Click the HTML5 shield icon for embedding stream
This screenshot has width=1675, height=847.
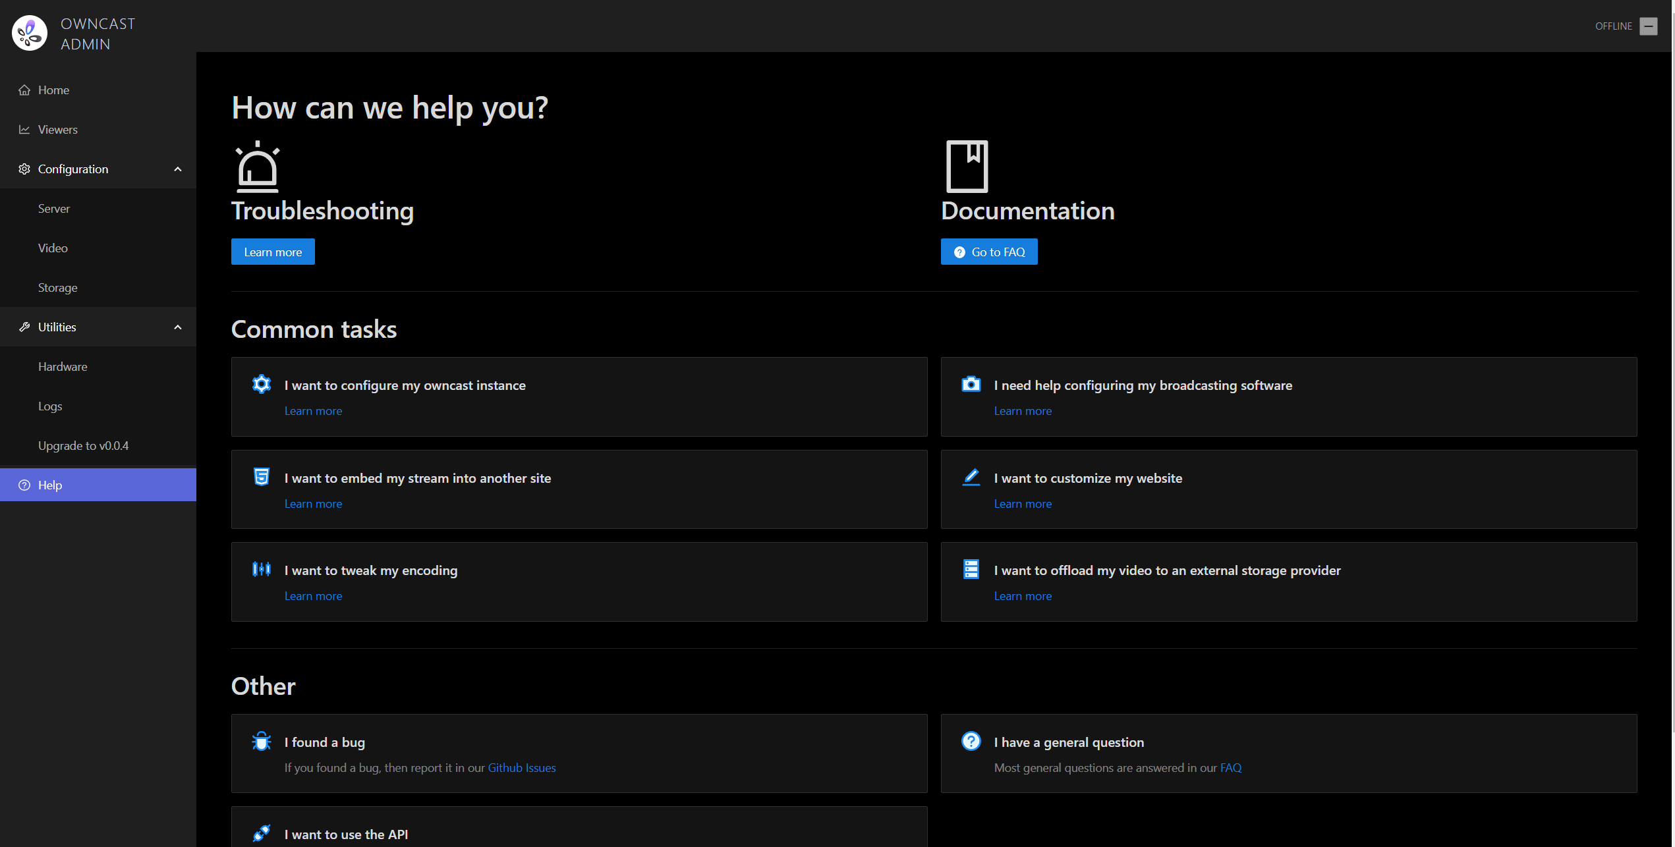click(261, 476)
